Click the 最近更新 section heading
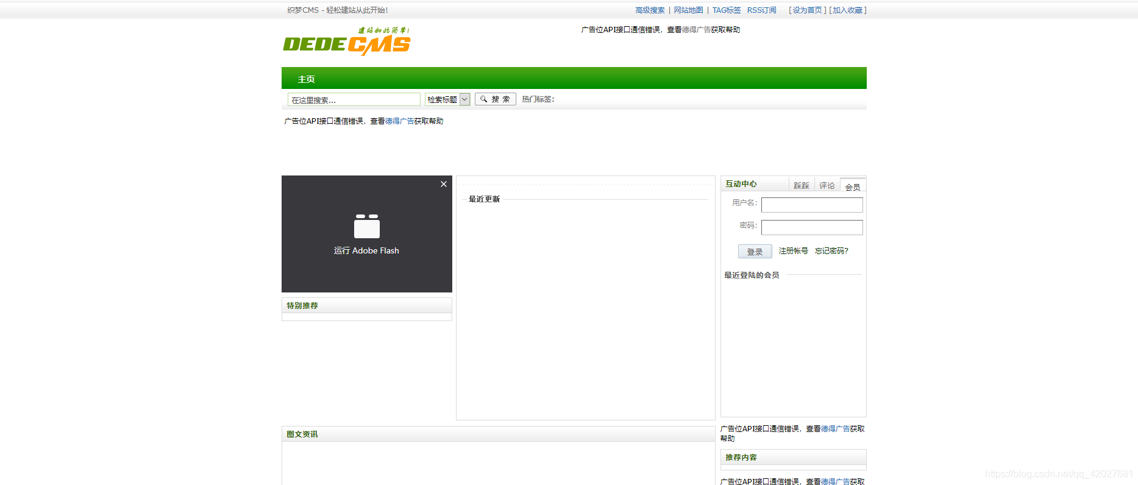Screen dimensions: 1138x485 [x=484, y=199]
